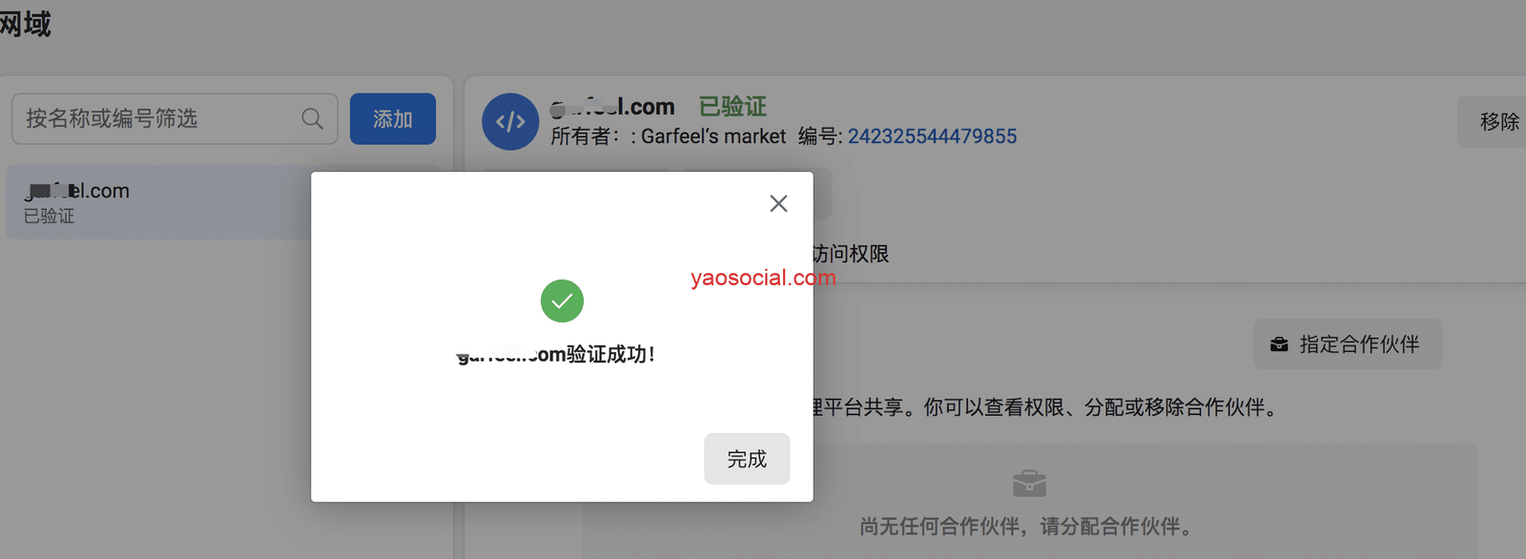Click the blue 添加 button
The height and width of the screenshot is (559, 1526).
[393, 119]
